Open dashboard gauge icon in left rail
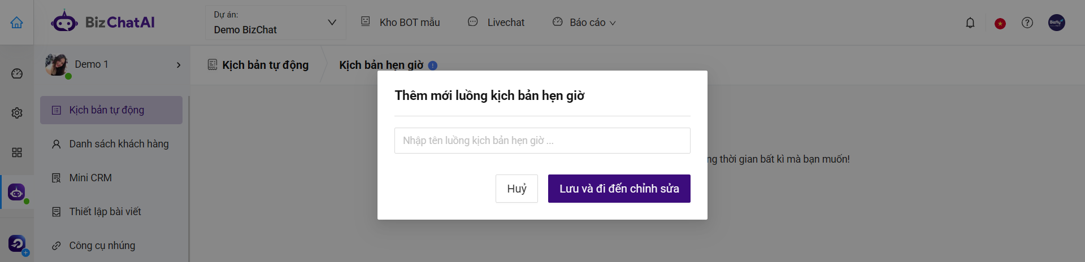This screenshot has height=262, width=1085. point(17,73)
